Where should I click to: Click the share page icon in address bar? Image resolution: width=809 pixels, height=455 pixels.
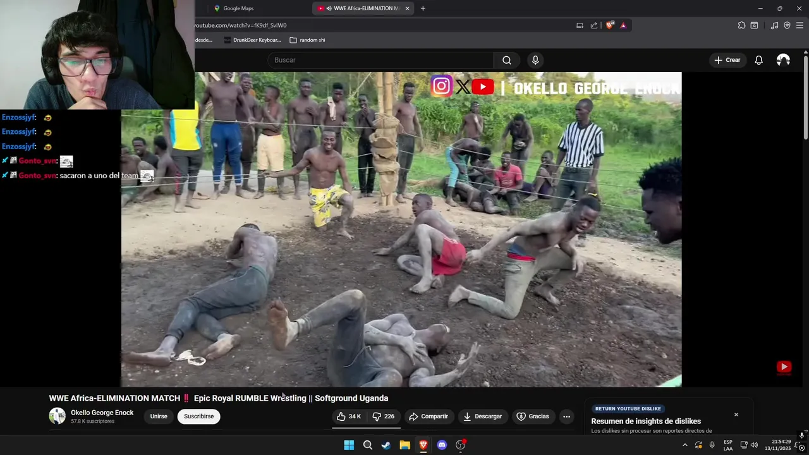pos(594,25)
